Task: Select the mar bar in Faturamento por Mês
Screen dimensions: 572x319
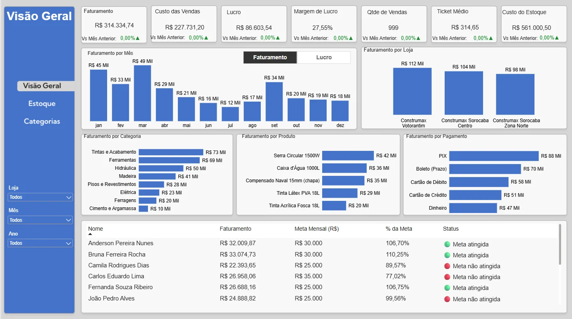Action: click(143, 93)
